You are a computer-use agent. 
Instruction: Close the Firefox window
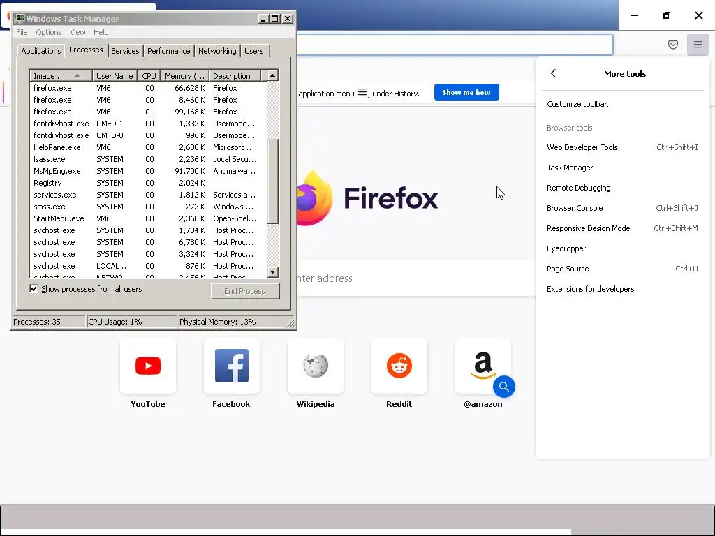[698, 15]
